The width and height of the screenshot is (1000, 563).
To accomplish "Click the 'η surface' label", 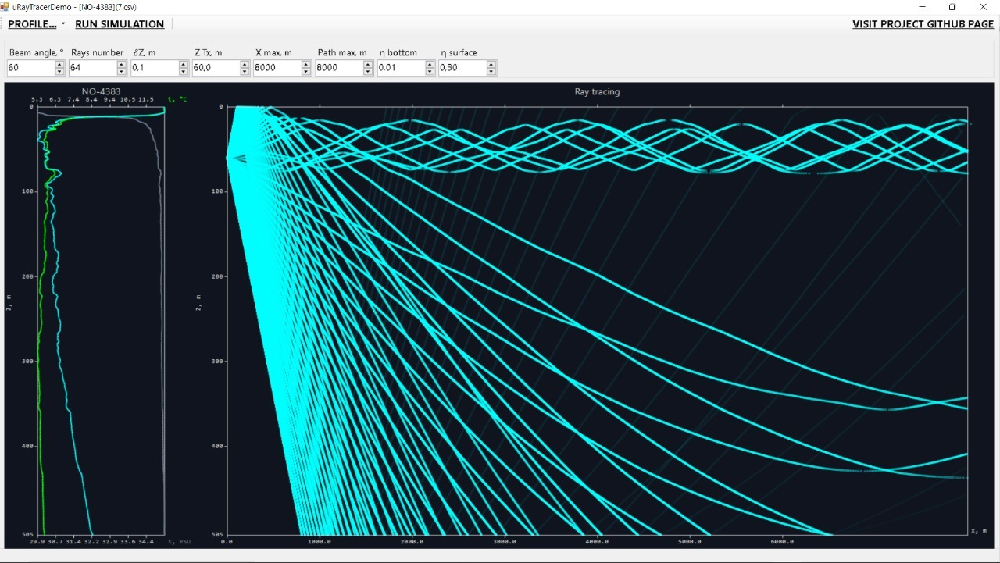I will [x=459, y=52].
